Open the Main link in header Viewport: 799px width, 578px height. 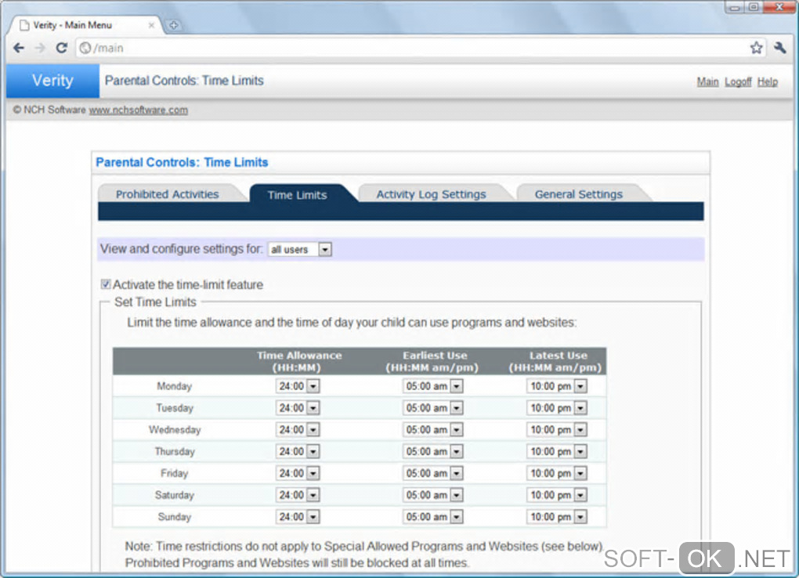[707, 81]
